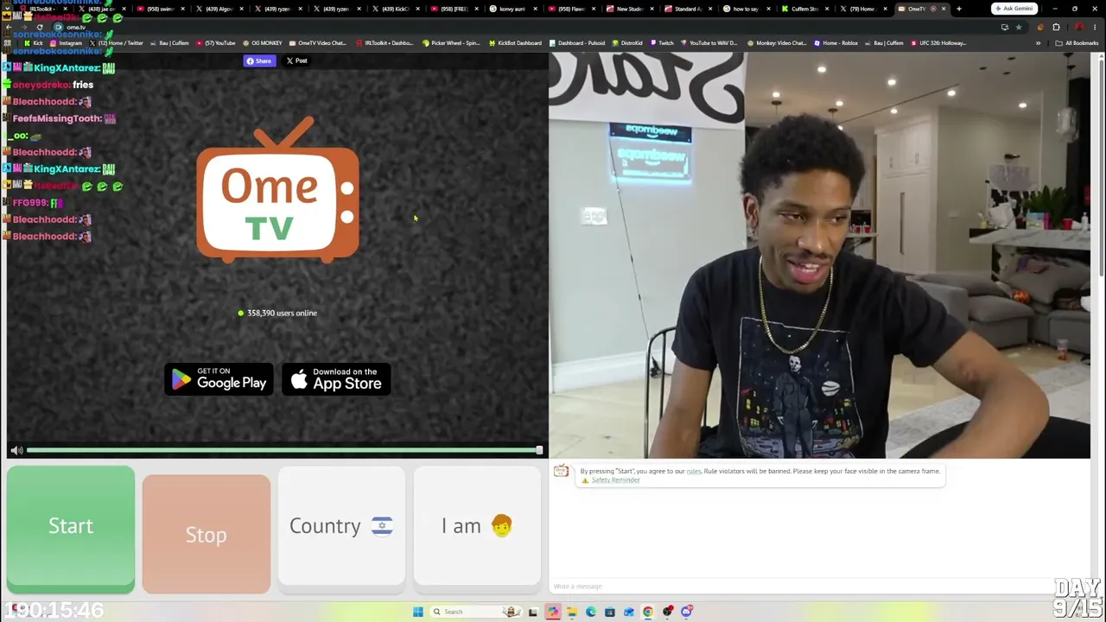Open the KickBot Dashboard bookmark
This screenshot has height=622, width=1106.
[515, 43]
